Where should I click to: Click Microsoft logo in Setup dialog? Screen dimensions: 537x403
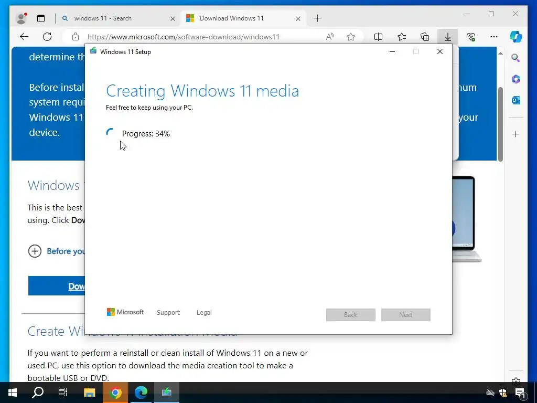click(x=125, y=312)
